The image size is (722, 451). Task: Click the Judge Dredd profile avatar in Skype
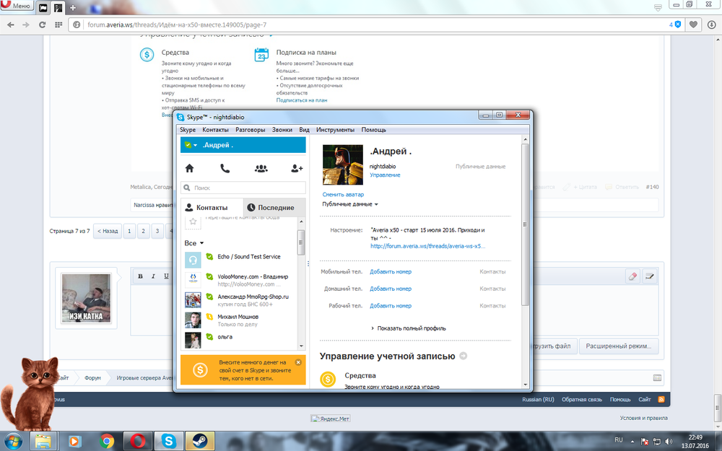[x=342, y=165]
